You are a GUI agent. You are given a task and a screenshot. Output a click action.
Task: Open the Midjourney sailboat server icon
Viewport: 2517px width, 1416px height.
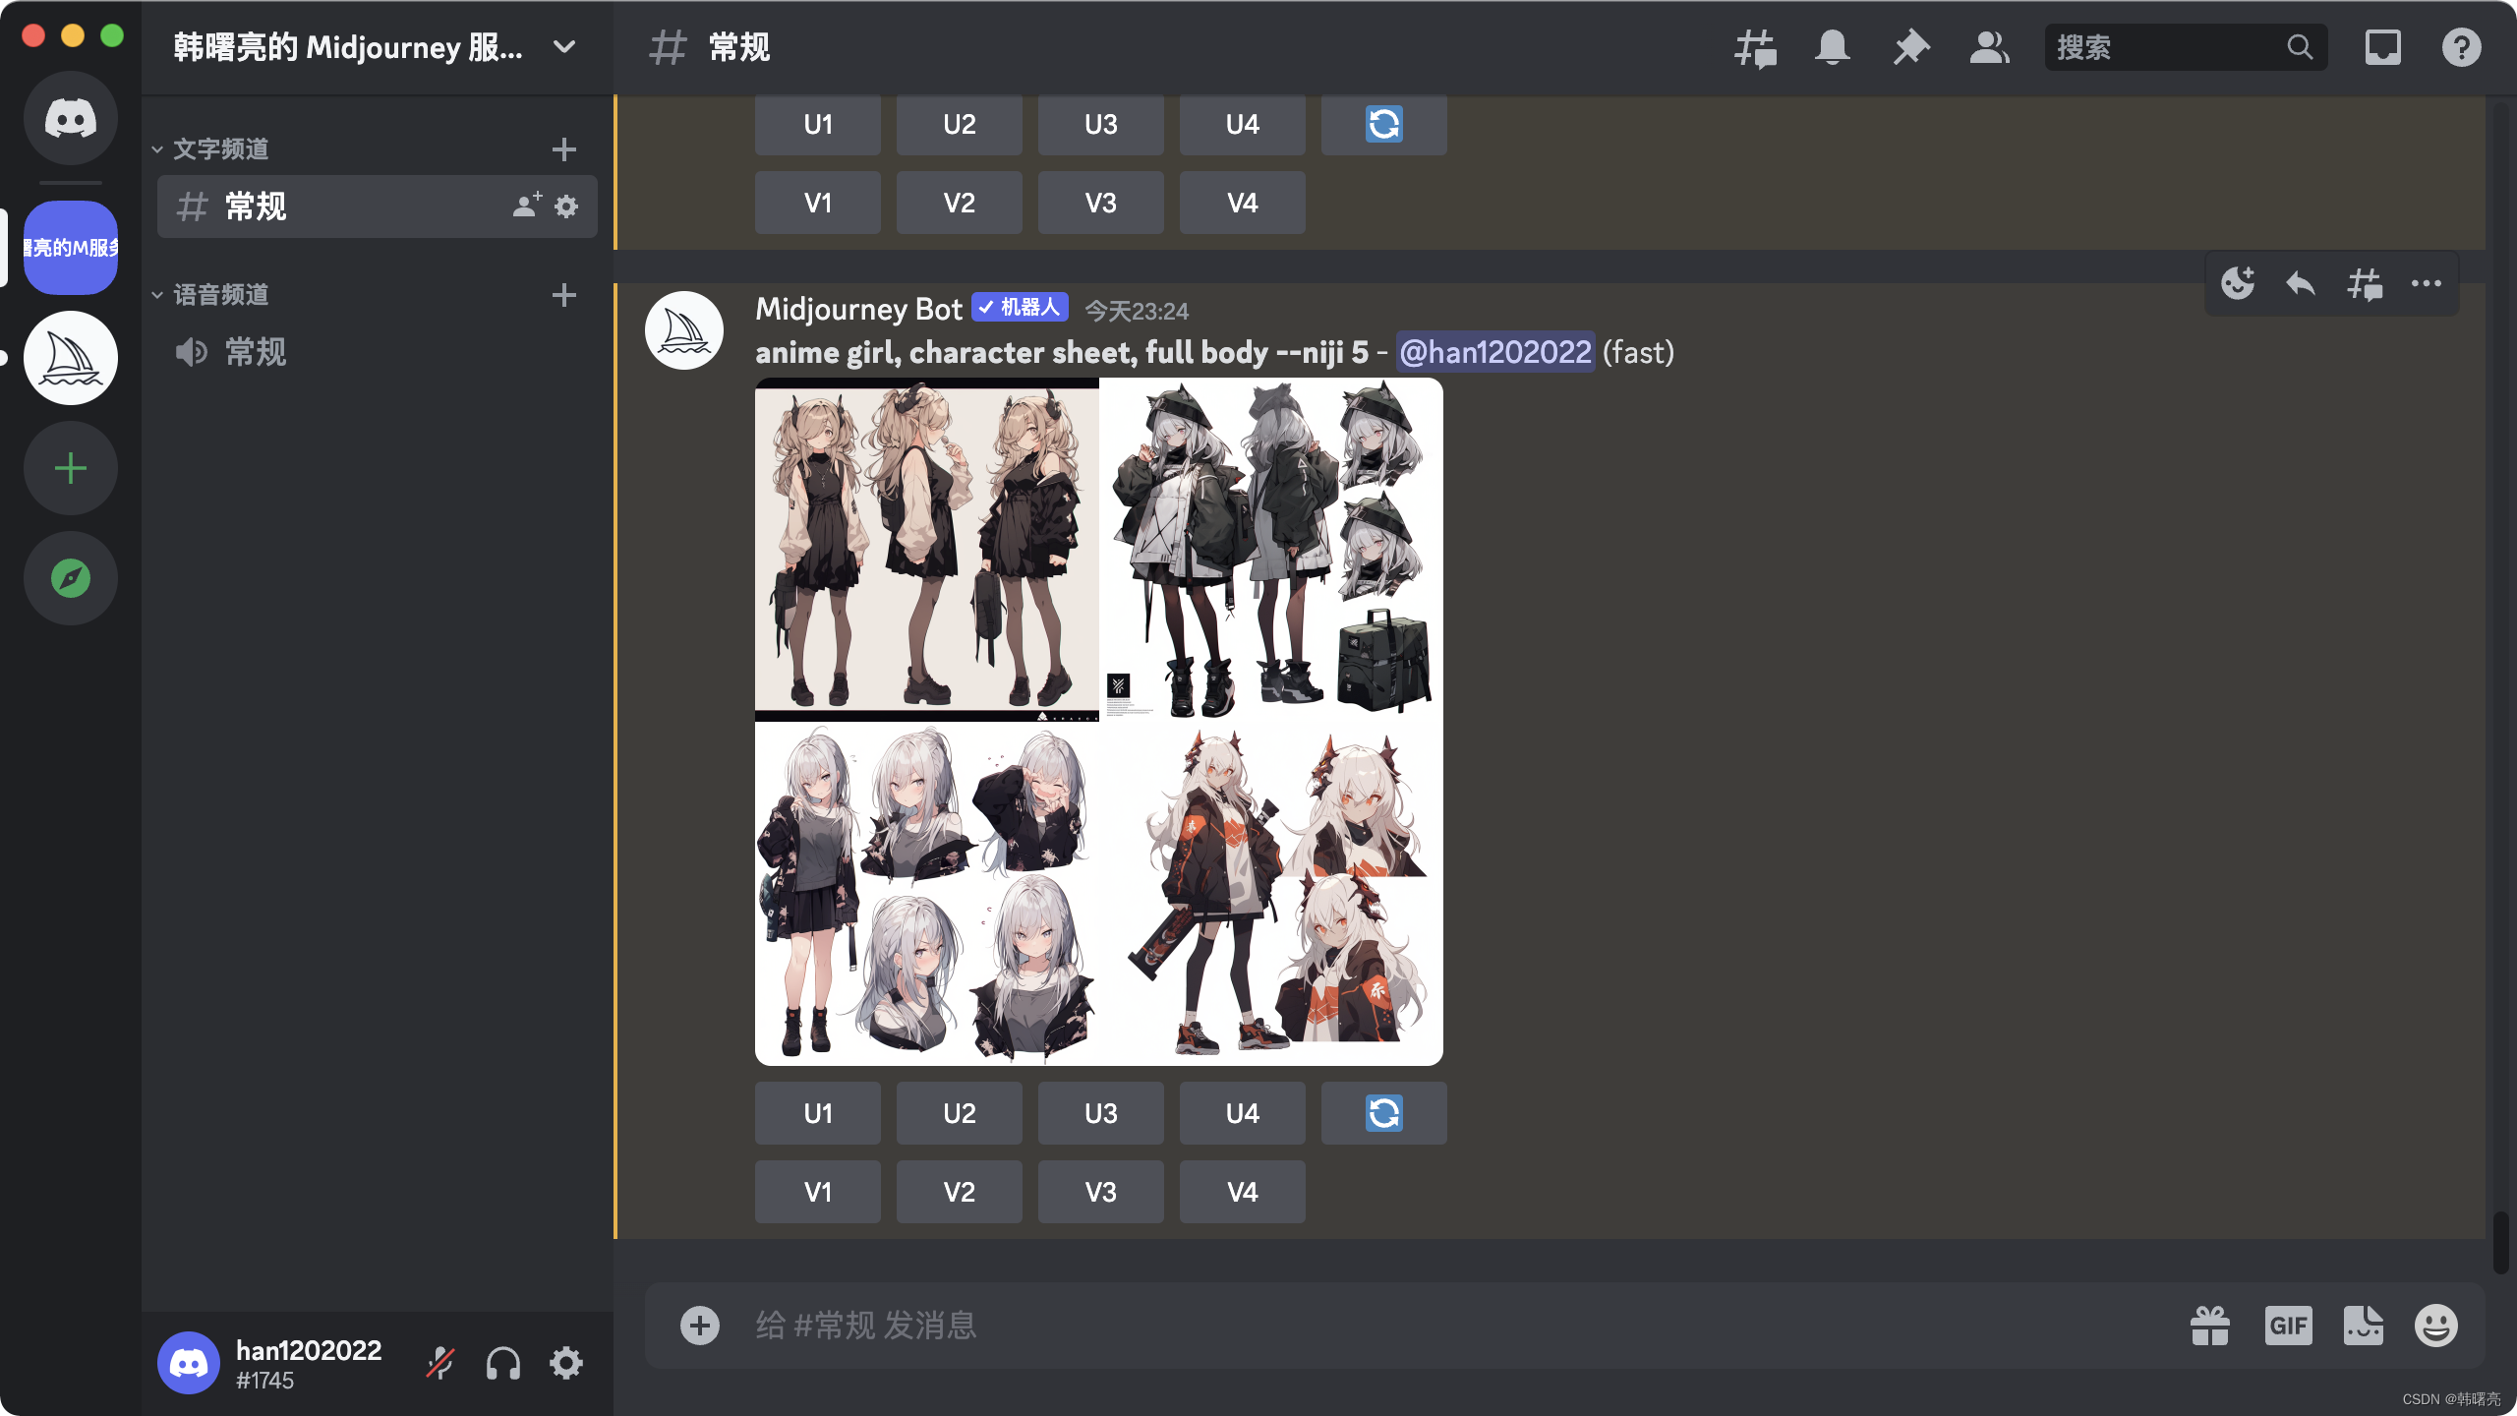pyautogui.click(x=70, y=358)
